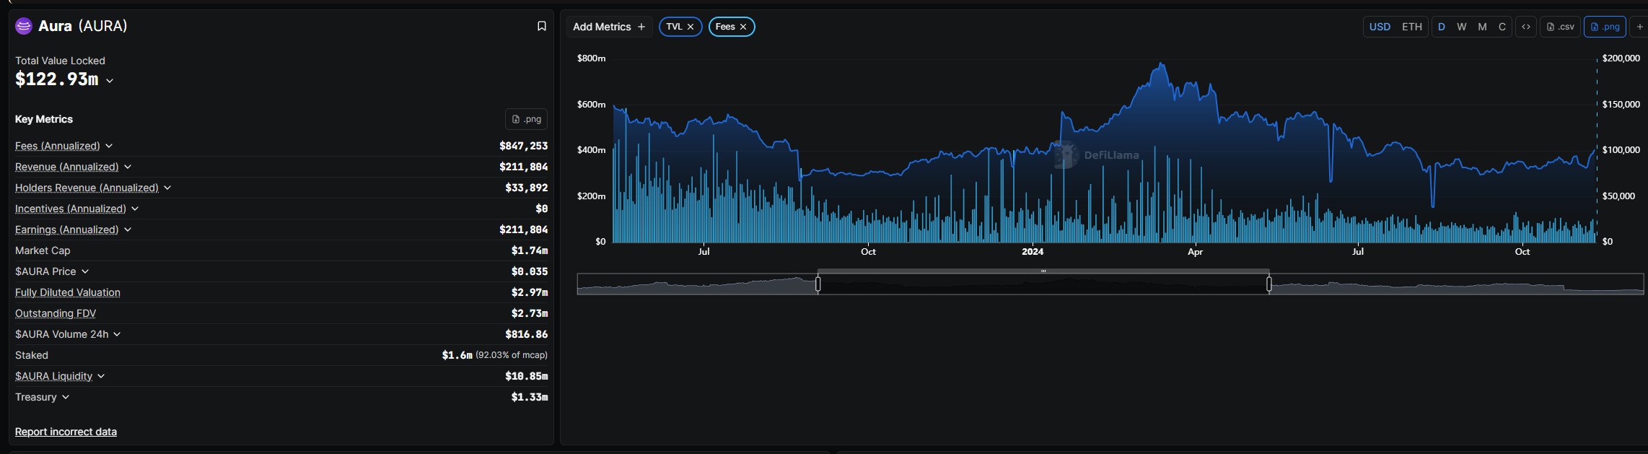Remove the TVL metric chip
This screenshot has width=1648, height=454.
(691, 27)
